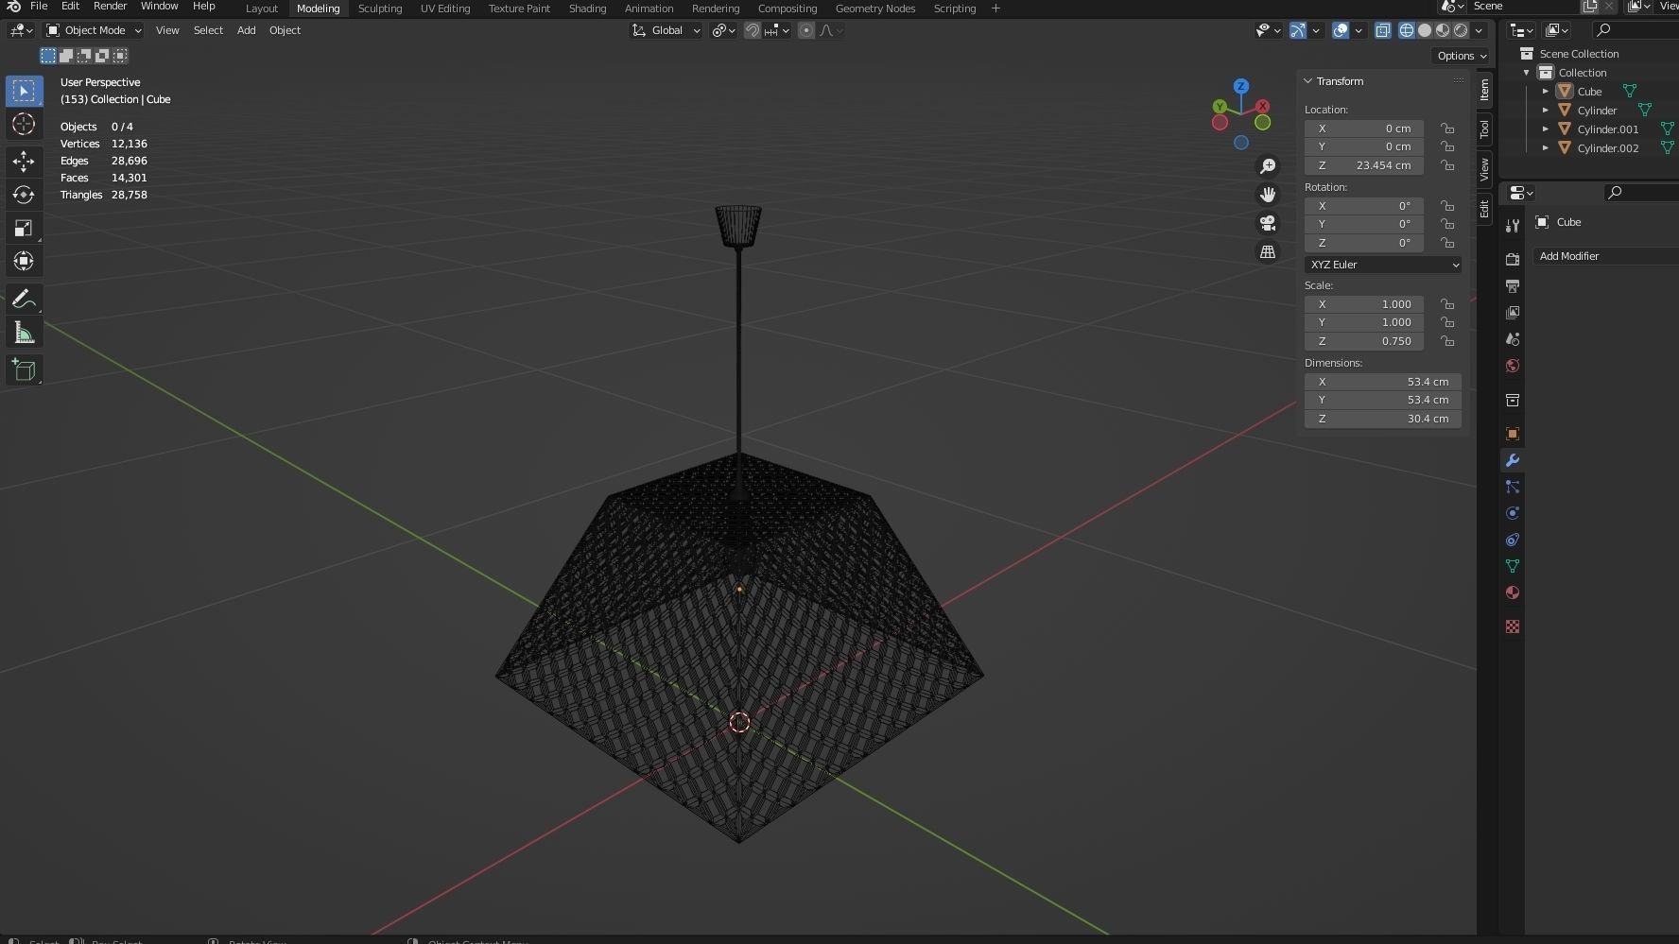The image size is (1679, 944).
Task: Open the Scene properties tab
Action: (x=1513, y=338)
